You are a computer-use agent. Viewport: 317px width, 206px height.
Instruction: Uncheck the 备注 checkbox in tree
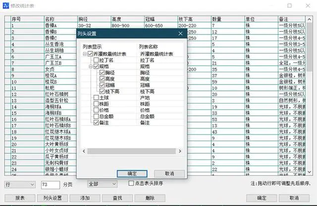(x=96, y=123)
